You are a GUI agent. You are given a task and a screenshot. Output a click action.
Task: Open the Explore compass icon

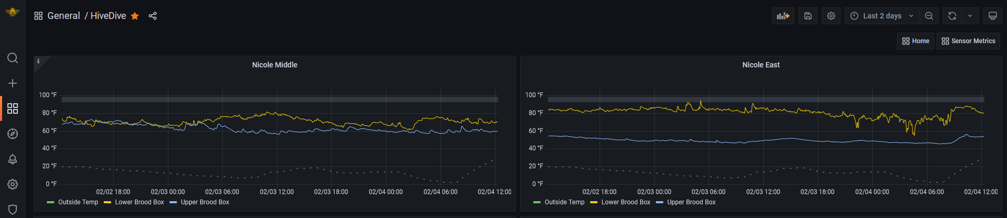[x=13, y=134]
